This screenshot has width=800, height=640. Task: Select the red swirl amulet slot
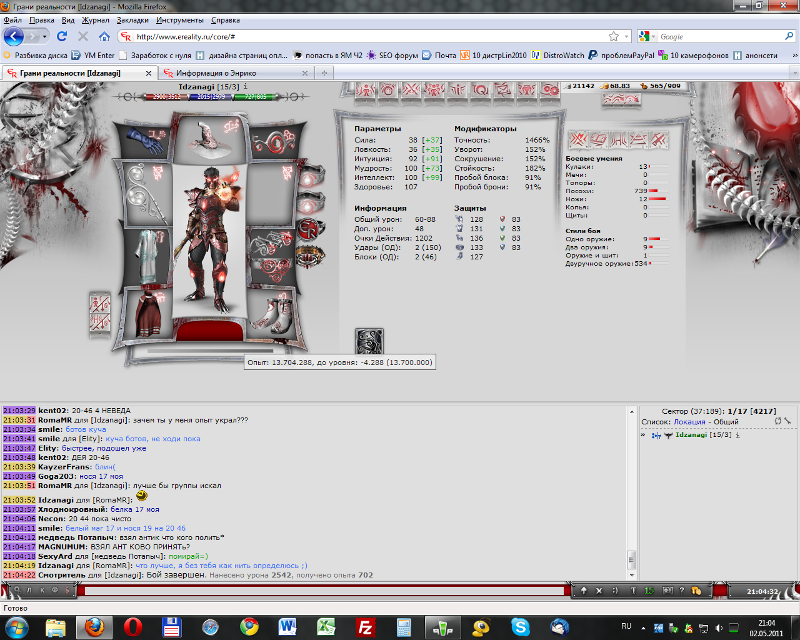pos(272,142)
